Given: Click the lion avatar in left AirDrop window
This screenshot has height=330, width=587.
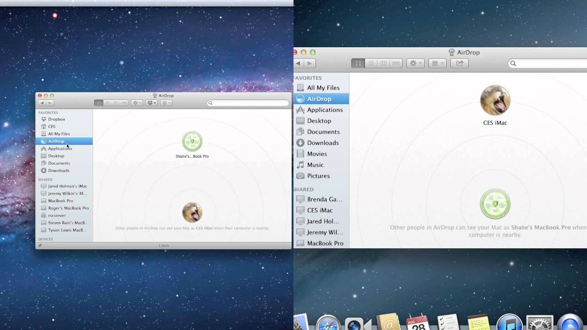Looking at the screenshot, I should coord(192,213).
